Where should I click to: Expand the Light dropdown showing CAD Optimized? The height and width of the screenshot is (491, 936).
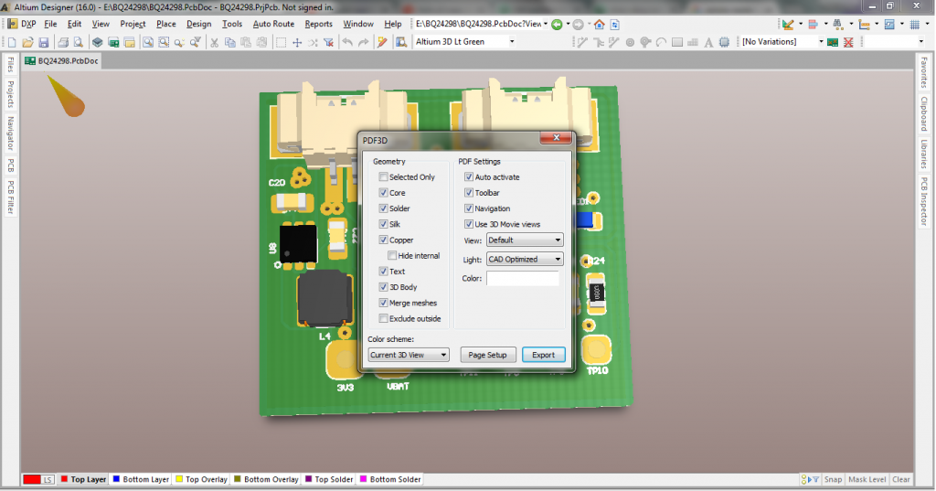coord(524,260)
